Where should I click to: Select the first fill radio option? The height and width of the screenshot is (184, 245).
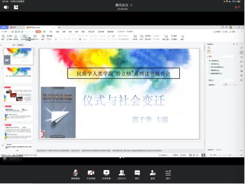(209, 61)
